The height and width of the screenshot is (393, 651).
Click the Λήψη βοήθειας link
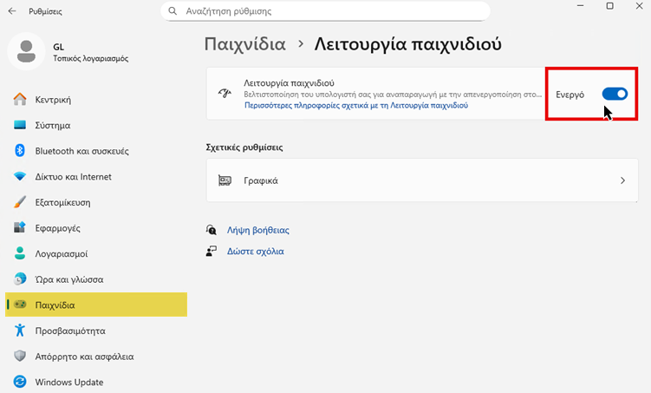coord(257,231)
